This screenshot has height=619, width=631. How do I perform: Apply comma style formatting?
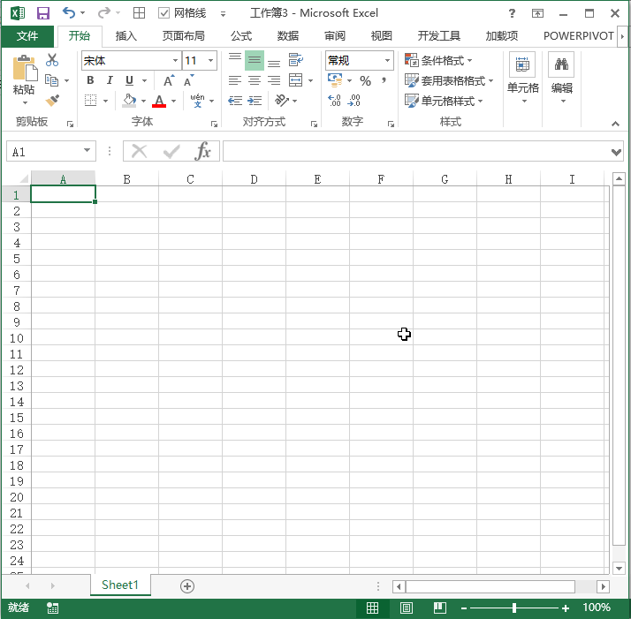(384, 80)
